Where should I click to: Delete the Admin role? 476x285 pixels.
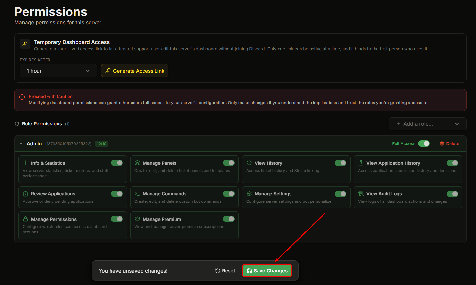(450, 143)
